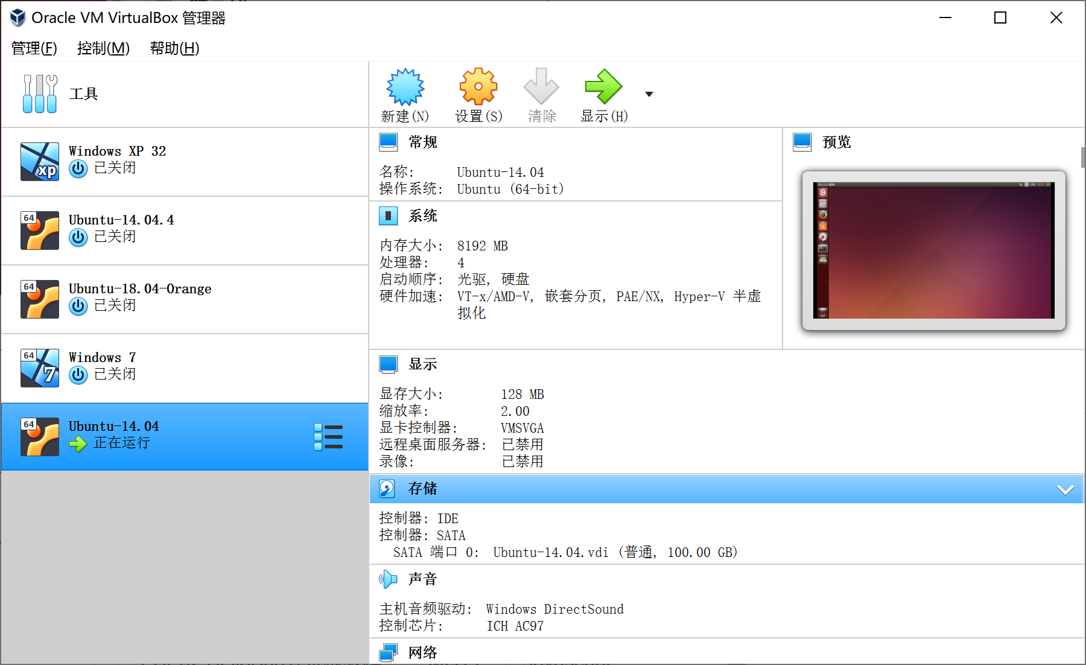Open the 常规 settings heading link

[423, 142]
